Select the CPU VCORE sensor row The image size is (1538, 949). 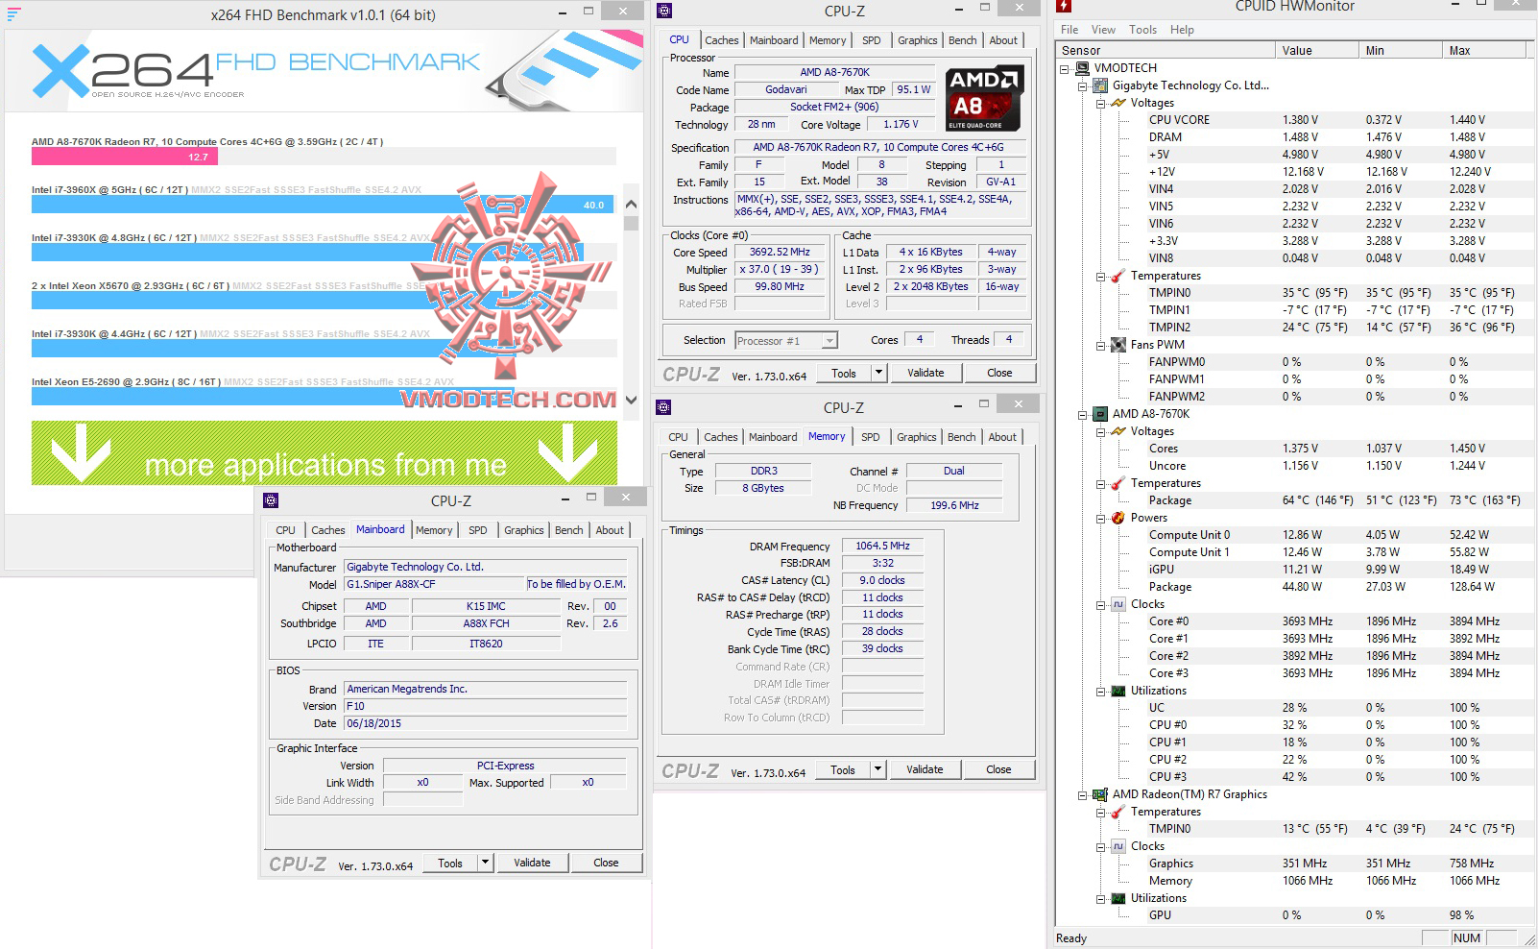click(x=1294, y=120)
